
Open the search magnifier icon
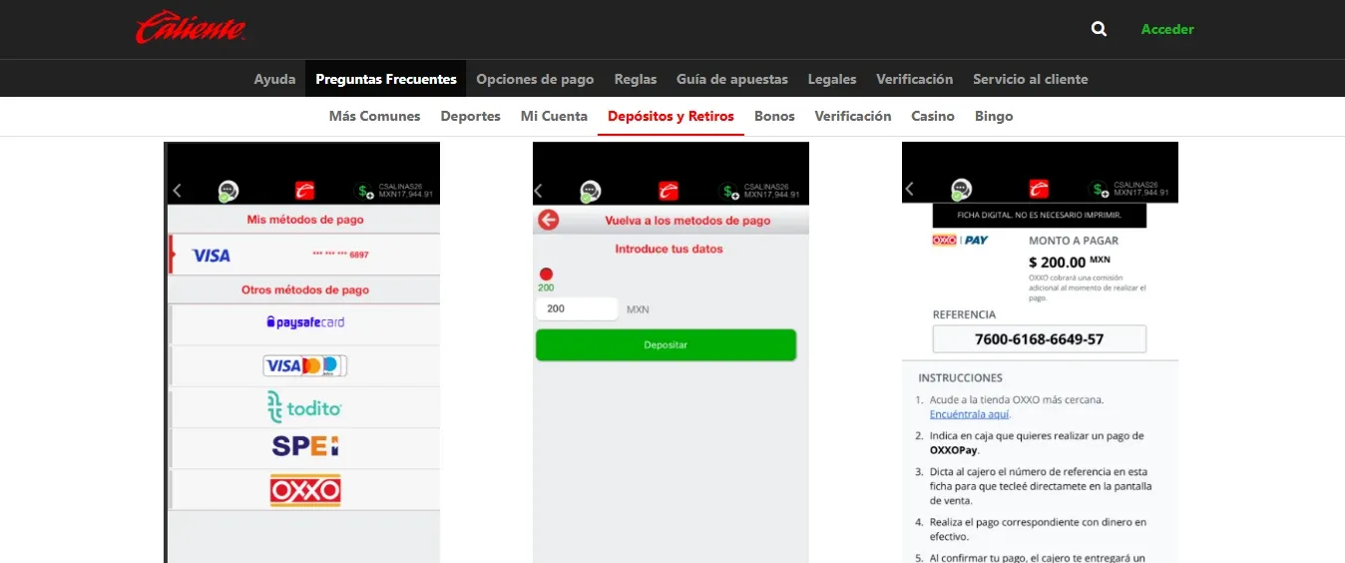(1099, 29)
